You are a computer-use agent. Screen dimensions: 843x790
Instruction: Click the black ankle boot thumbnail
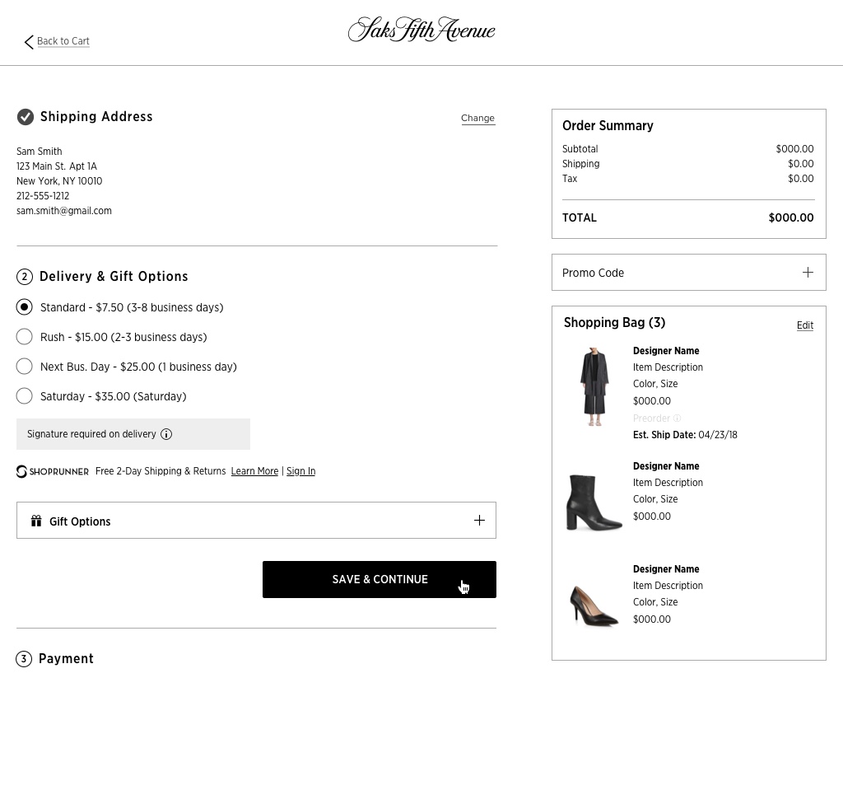coord(594,502)
